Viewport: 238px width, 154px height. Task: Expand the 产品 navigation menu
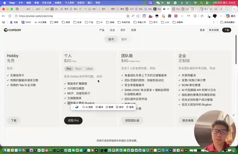point(102,30)
